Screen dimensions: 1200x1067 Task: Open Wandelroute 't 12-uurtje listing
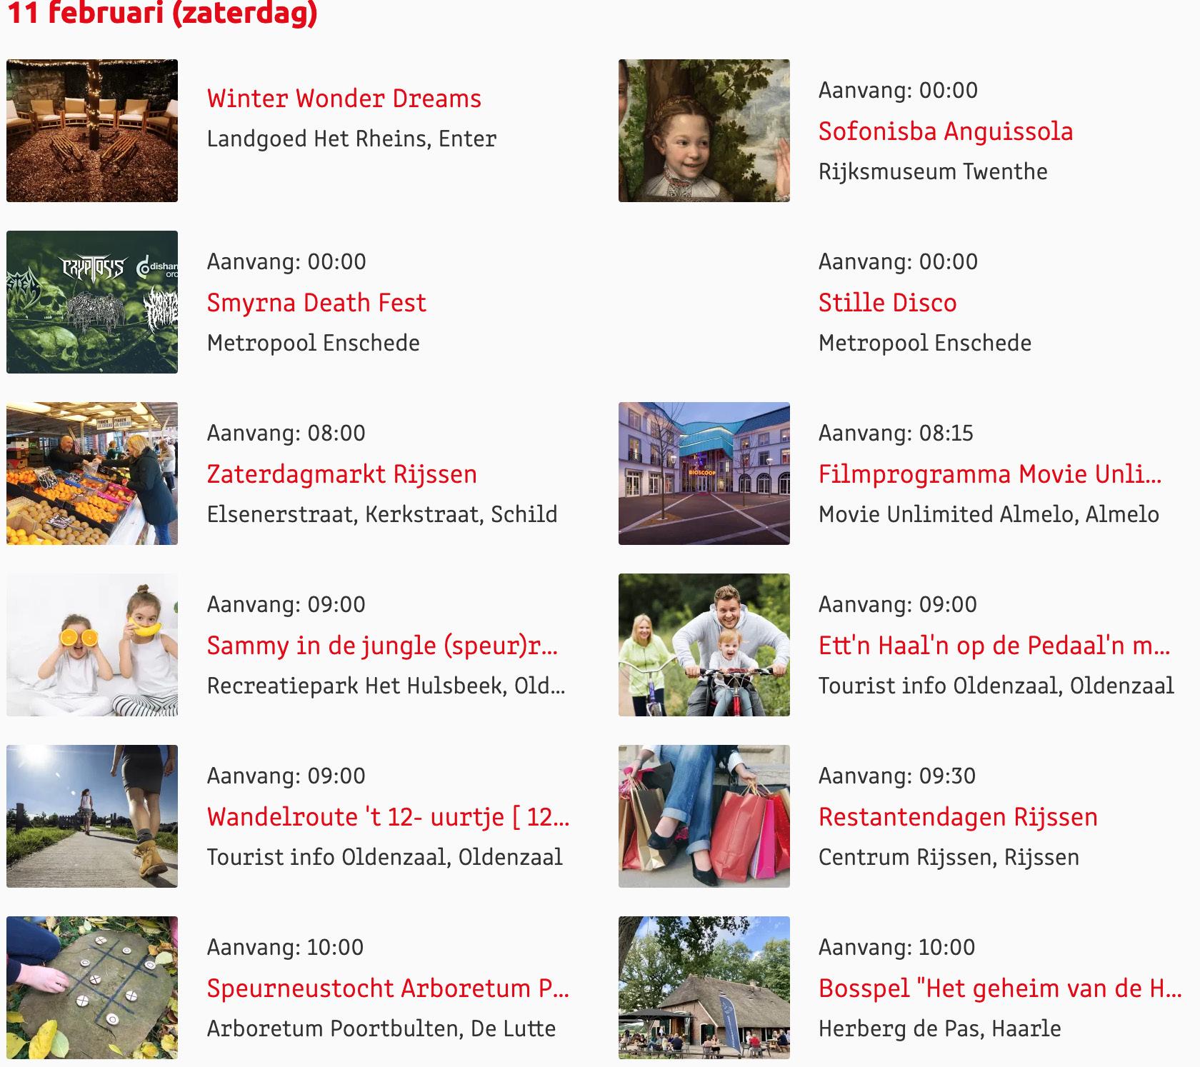click(388, 817)
